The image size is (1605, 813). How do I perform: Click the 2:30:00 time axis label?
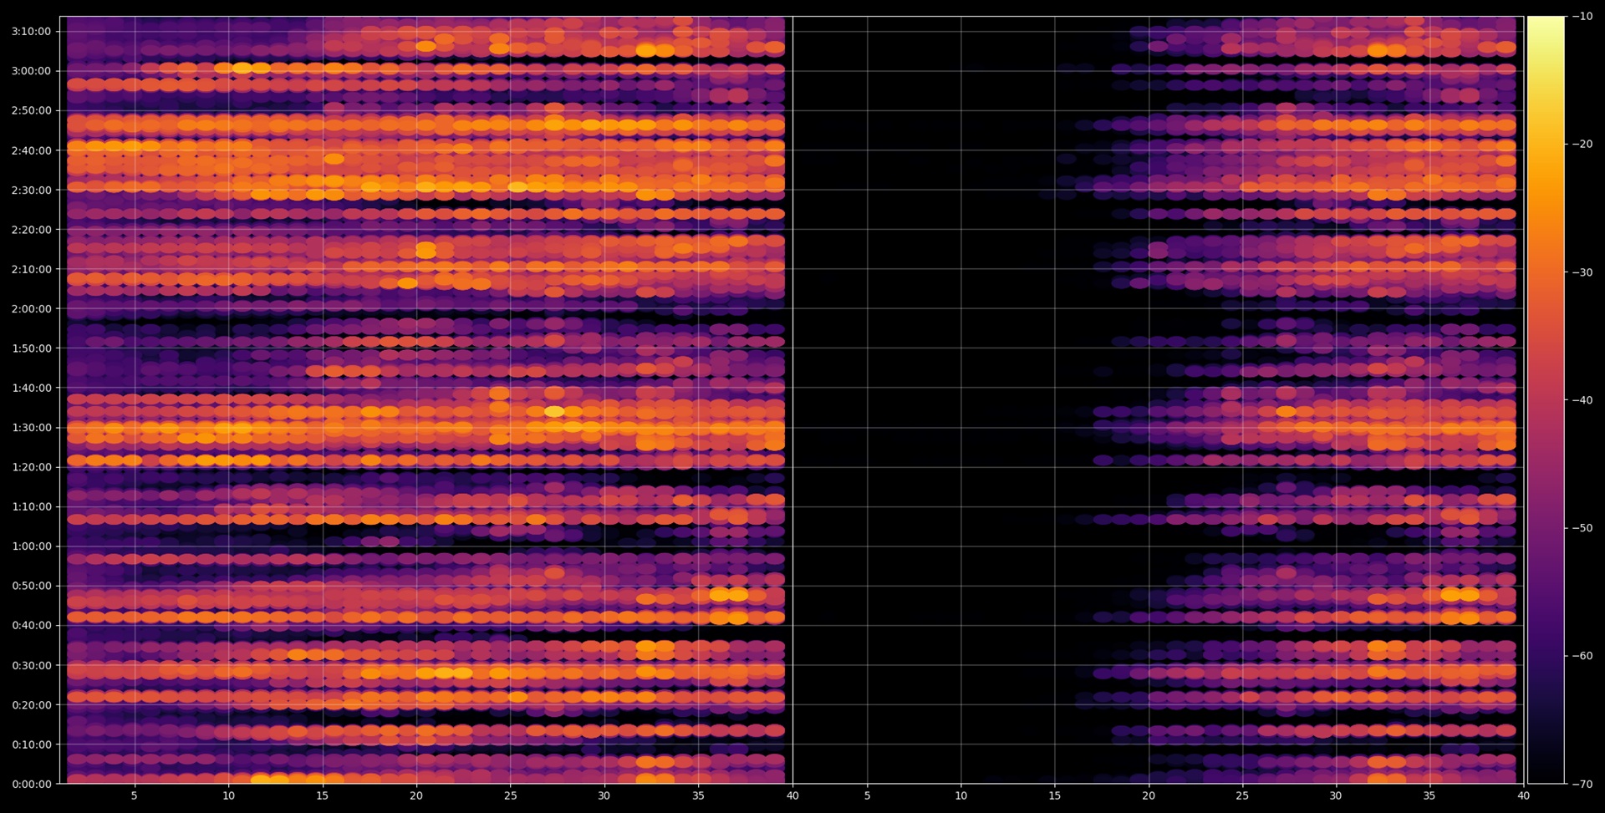[x=31, y=190]
